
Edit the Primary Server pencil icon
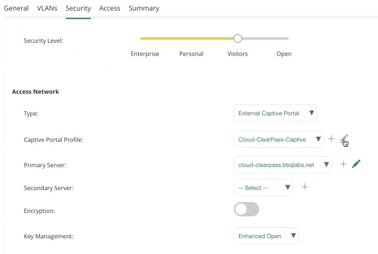tap(356, 164)
